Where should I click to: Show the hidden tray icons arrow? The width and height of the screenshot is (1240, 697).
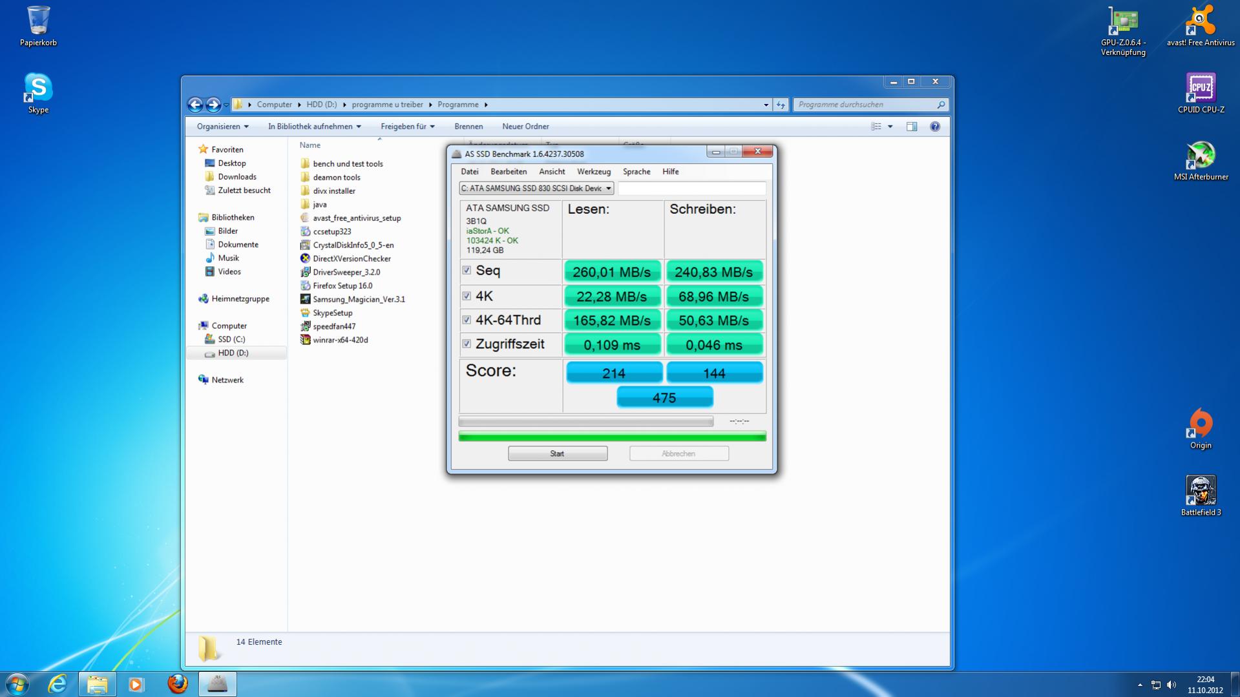[x=1140, y=685]
